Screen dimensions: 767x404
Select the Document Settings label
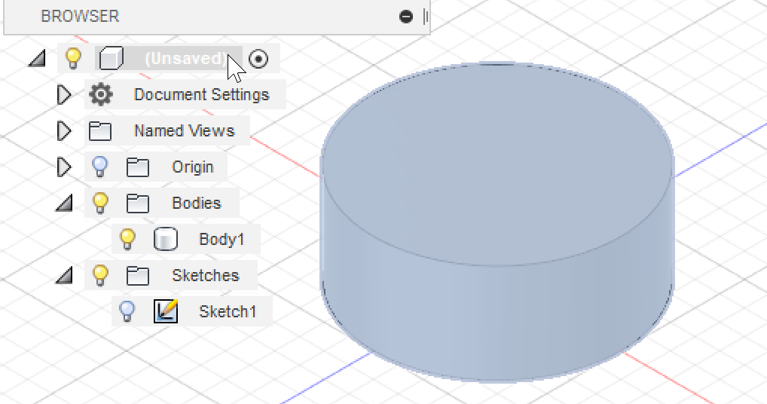coord(201,94)
